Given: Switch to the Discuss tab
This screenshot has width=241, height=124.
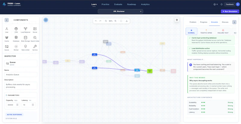Looking at the screenshot, I should pyautogui.click(x=225, y=22).
